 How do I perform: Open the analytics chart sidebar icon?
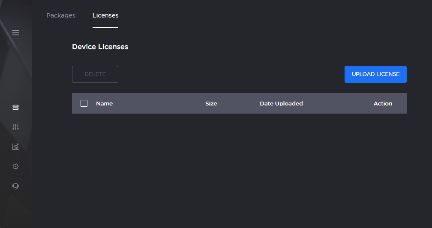[15, 146]
